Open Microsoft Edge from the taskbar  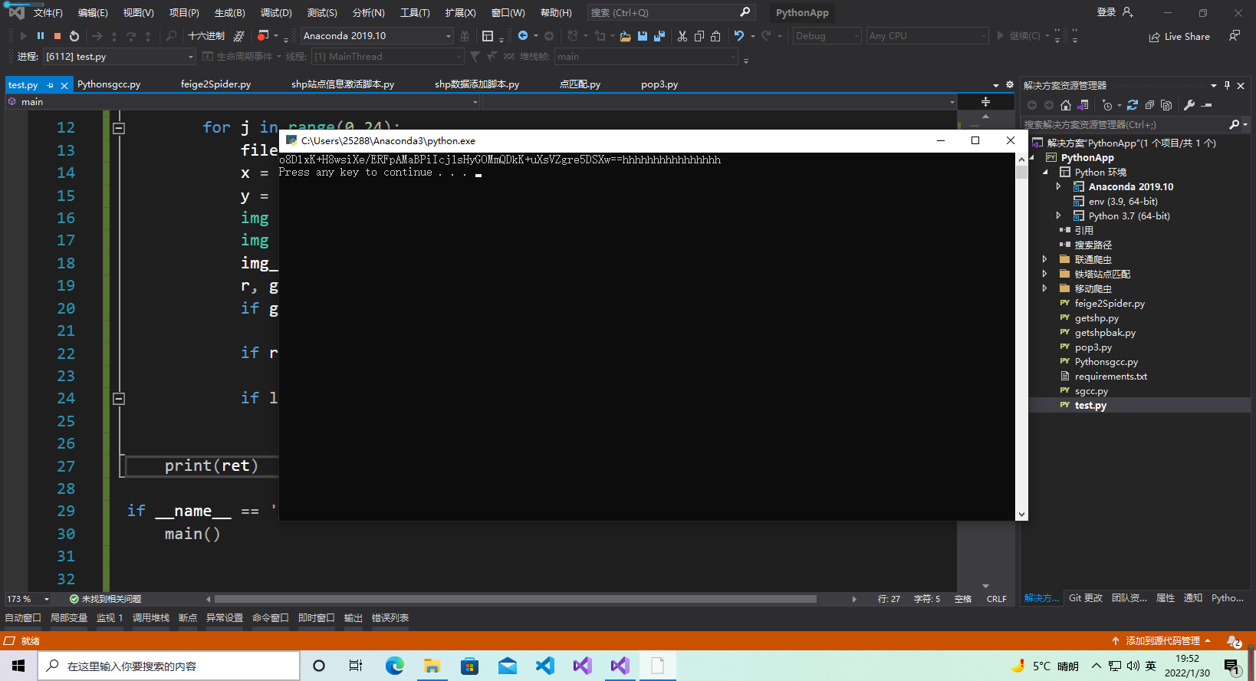[x=395, y=666]
